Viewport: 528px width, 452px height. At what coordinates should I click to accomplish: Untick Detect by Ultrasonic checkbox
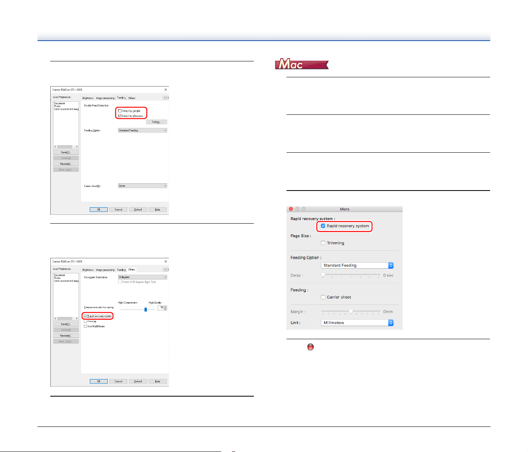[x=120, y=116]
